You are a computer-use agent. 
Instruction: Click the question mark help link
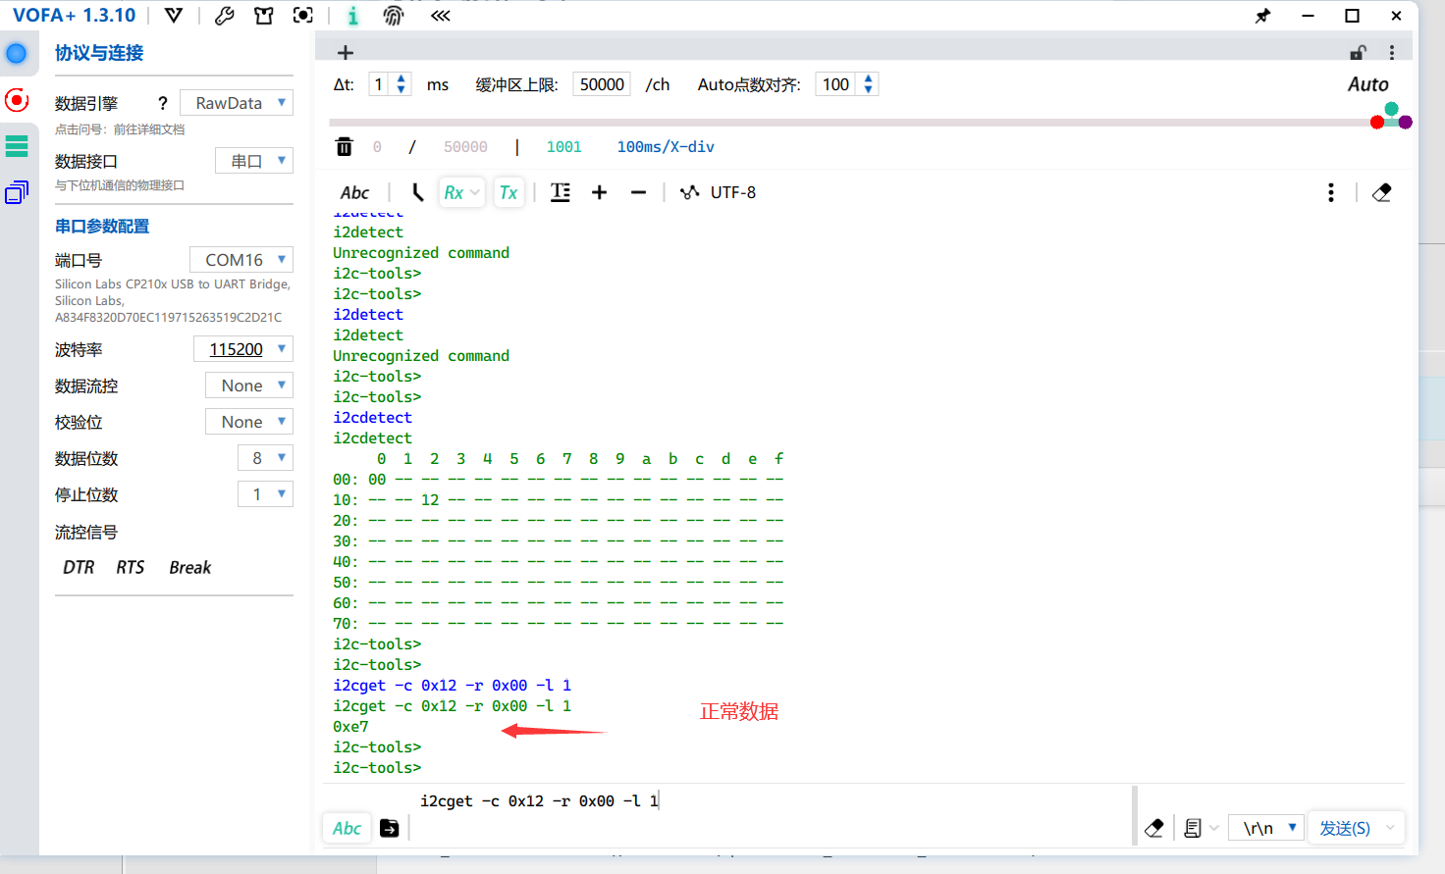click(163, 103)
